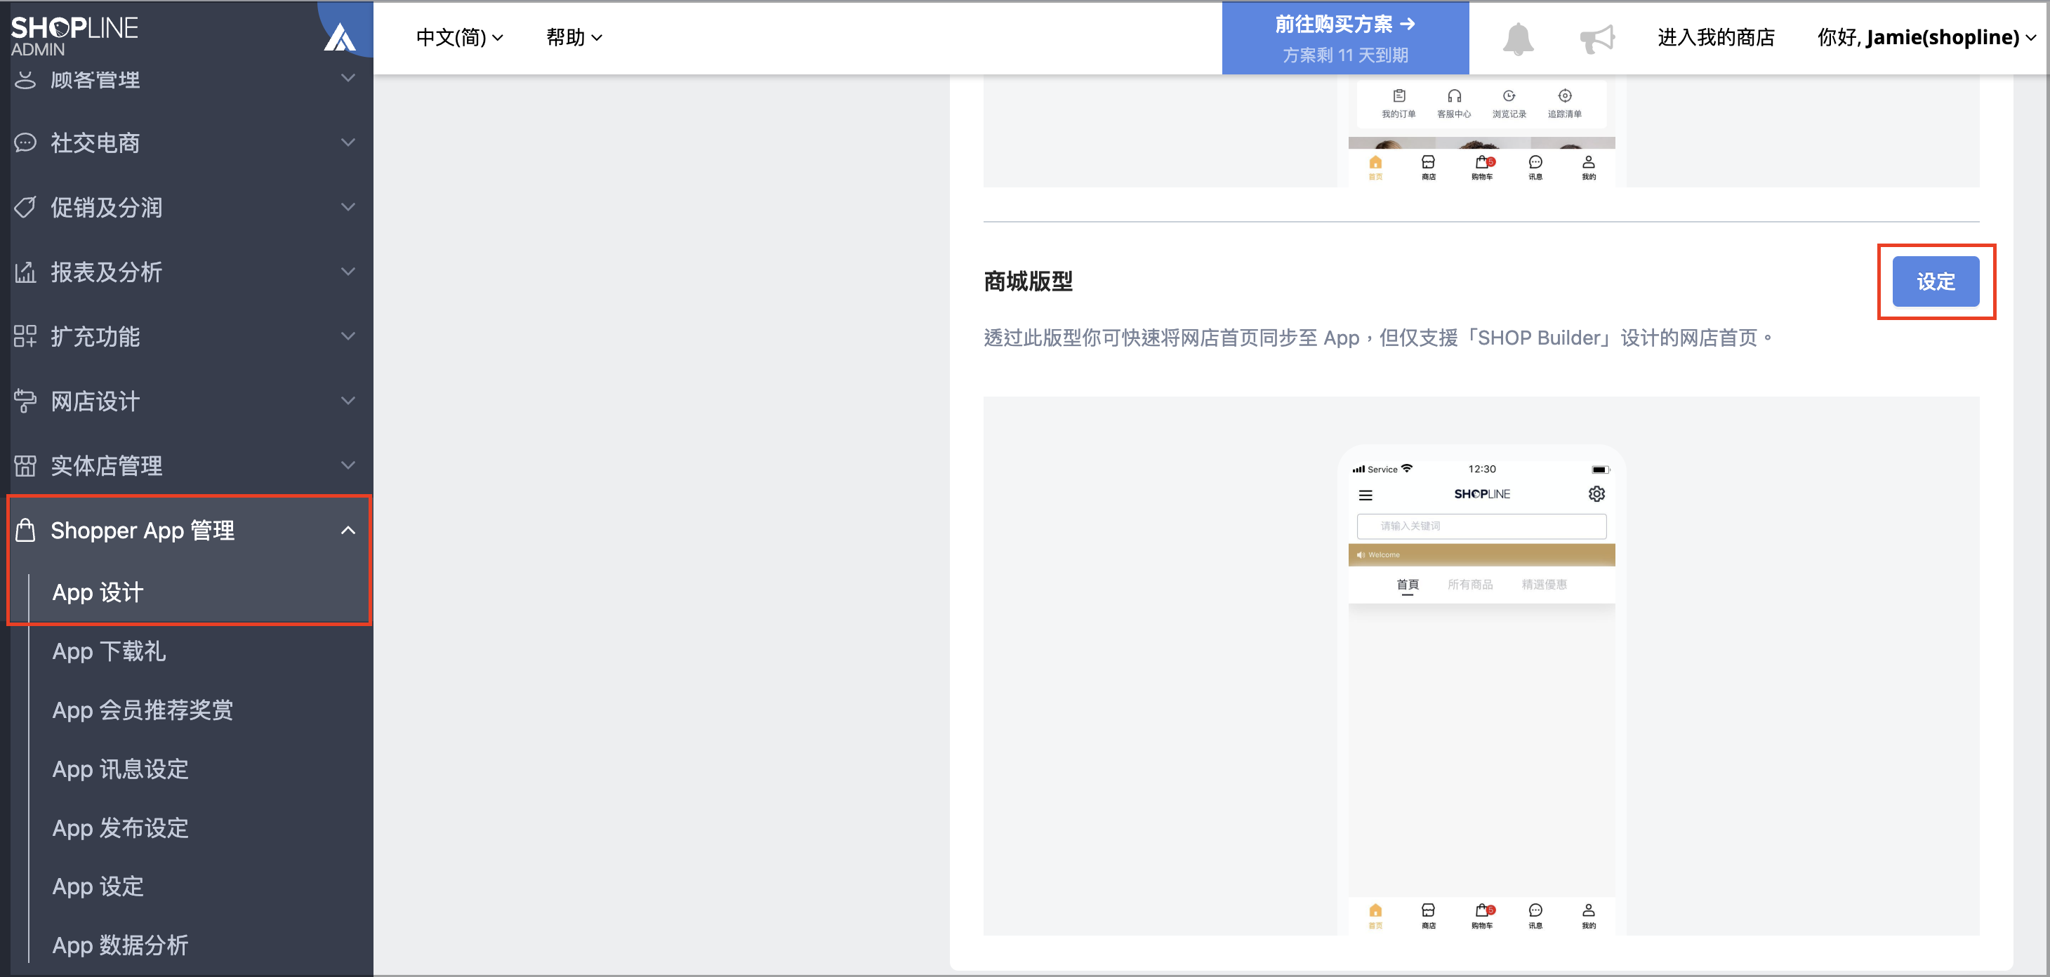Click the gear icon in phone preview
2050x977 pixels.
(1596, 494)
